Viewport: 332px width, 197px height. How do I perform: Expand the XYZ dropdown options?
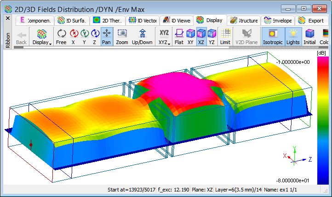point(164,37)
